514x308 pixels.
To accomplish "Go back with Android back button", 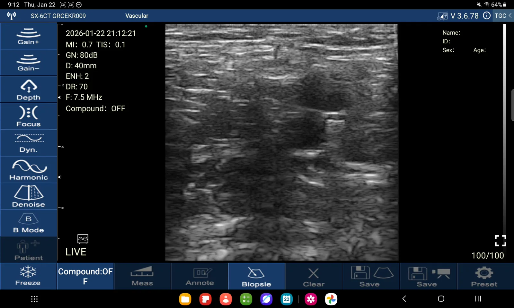I will [x=404, y=299].
